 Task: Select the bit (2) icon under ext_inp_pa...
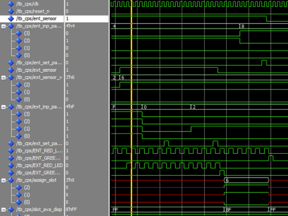tap(19, 121)
